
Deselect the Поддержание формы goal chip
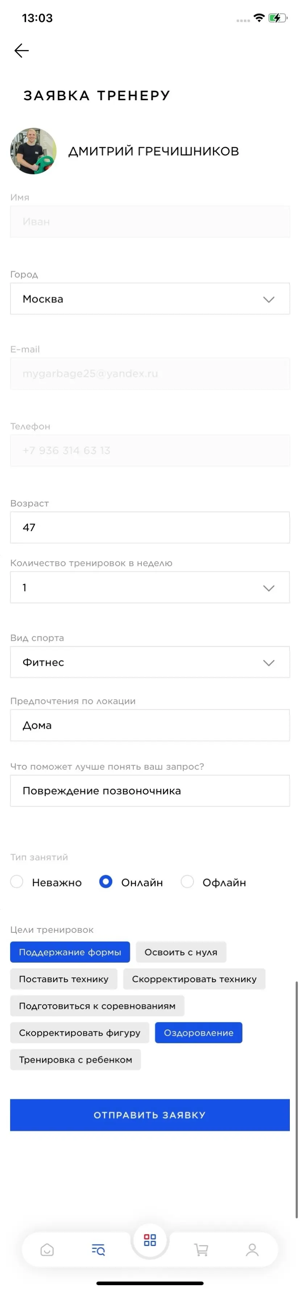[x=70, y=952]
